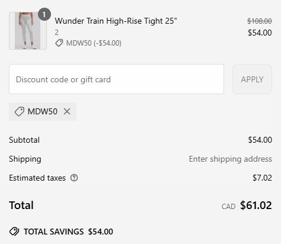The image size is (281, 244).
Task: Click the crossed-out $108.00 original price
Action: tap(260, 21)
